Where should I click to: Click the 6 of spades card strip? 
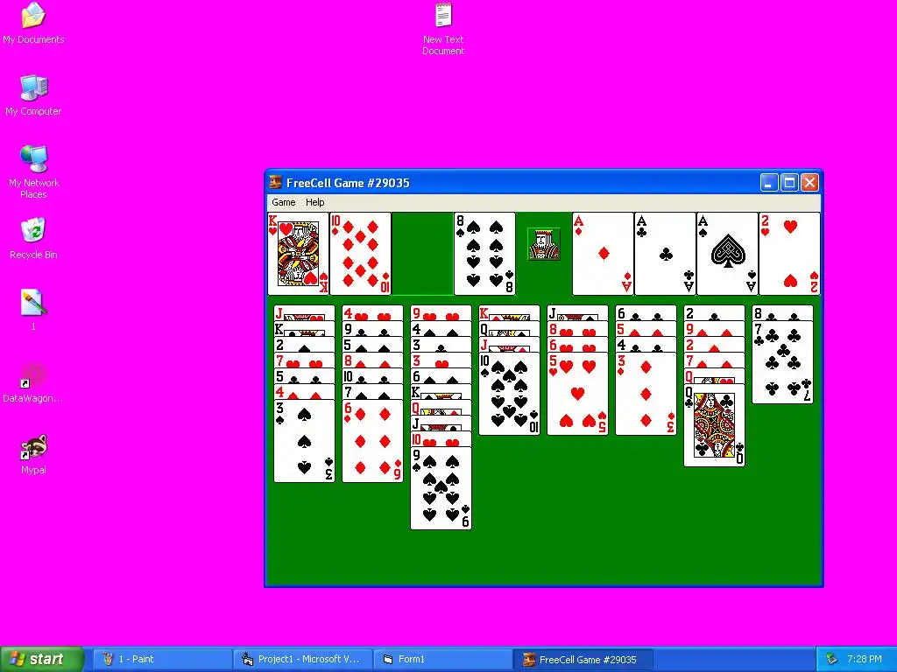tap(441, 376)
